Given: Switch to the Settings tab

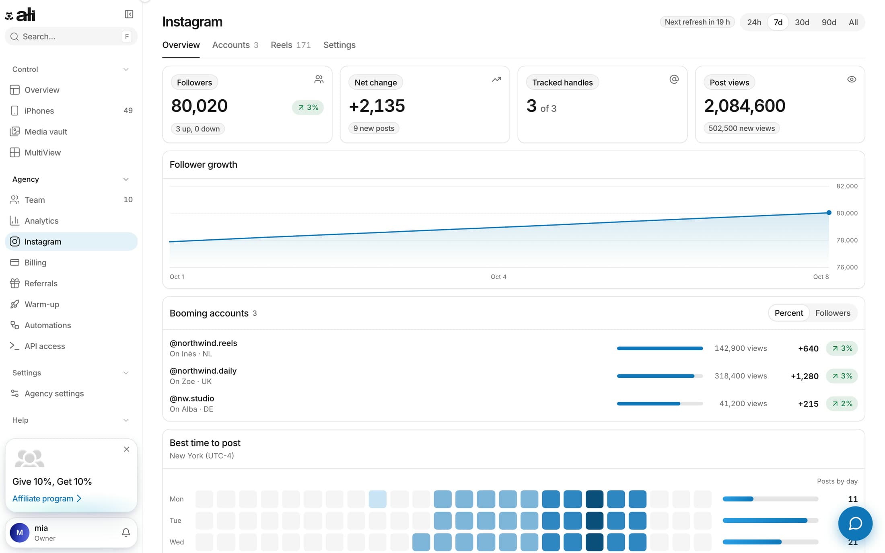Looking at the screenshot, I should click(x=340, y=45).
